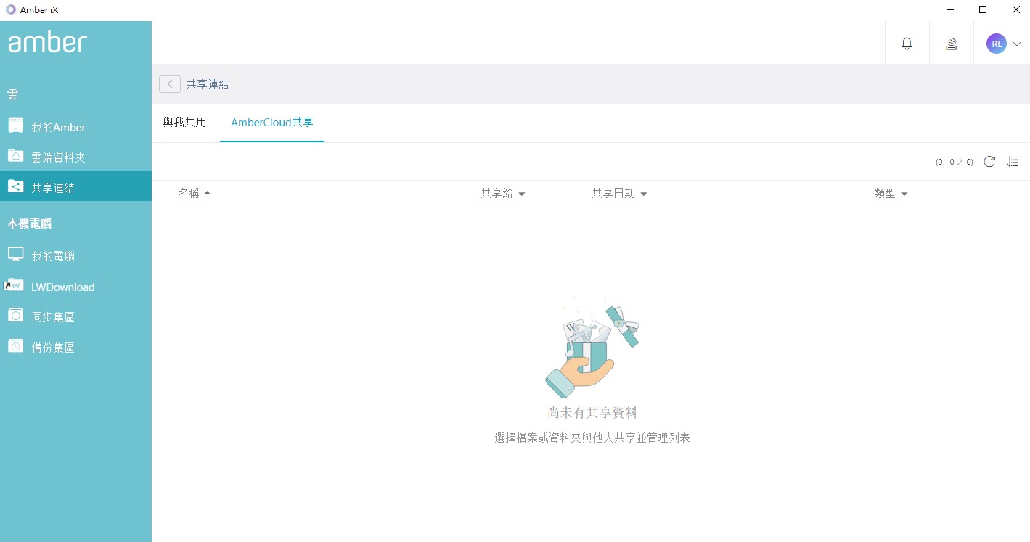Screen dimensions: 1030x542
Task: Expand the account menu chevron
Action: click(x=1017, y=44)
